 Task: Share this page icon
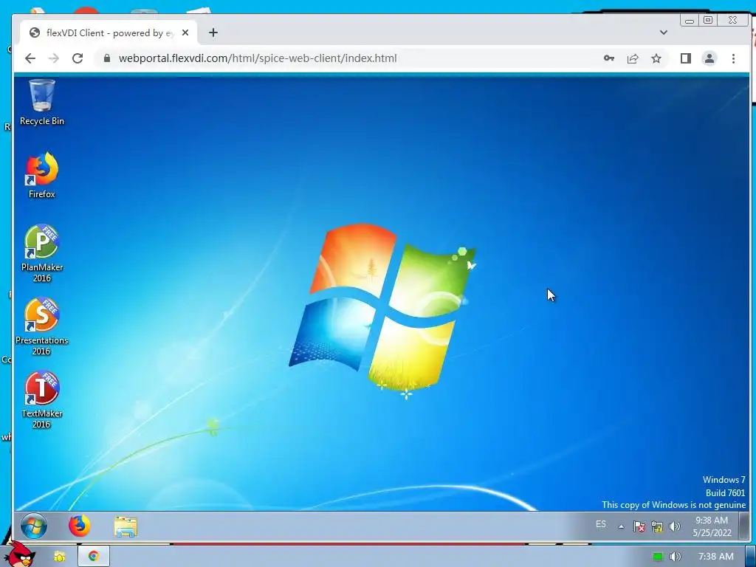pos(633,58)
